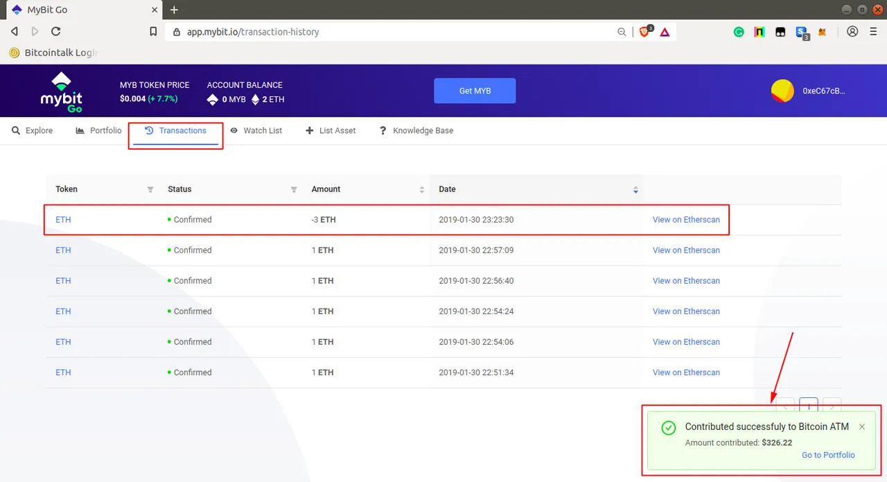Open the browser profile icon
Viewport: 887px width, 482px height.
click(x=852, y=32)
